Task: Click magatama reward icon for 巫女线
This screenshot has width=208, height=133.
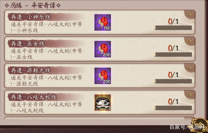Action: click(103, 49)
